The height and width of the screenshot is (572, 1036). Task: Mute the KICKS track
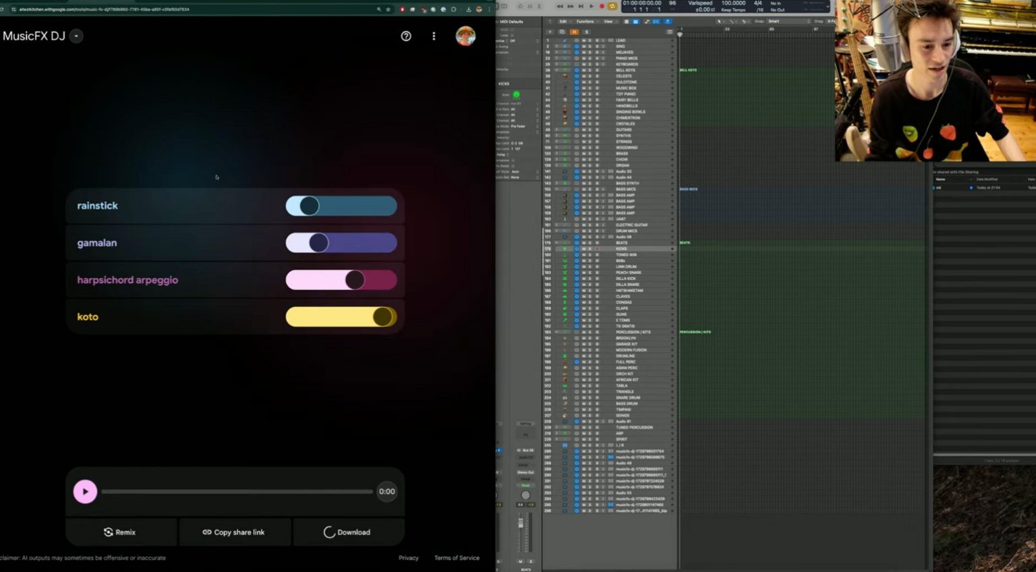point(583,248)
